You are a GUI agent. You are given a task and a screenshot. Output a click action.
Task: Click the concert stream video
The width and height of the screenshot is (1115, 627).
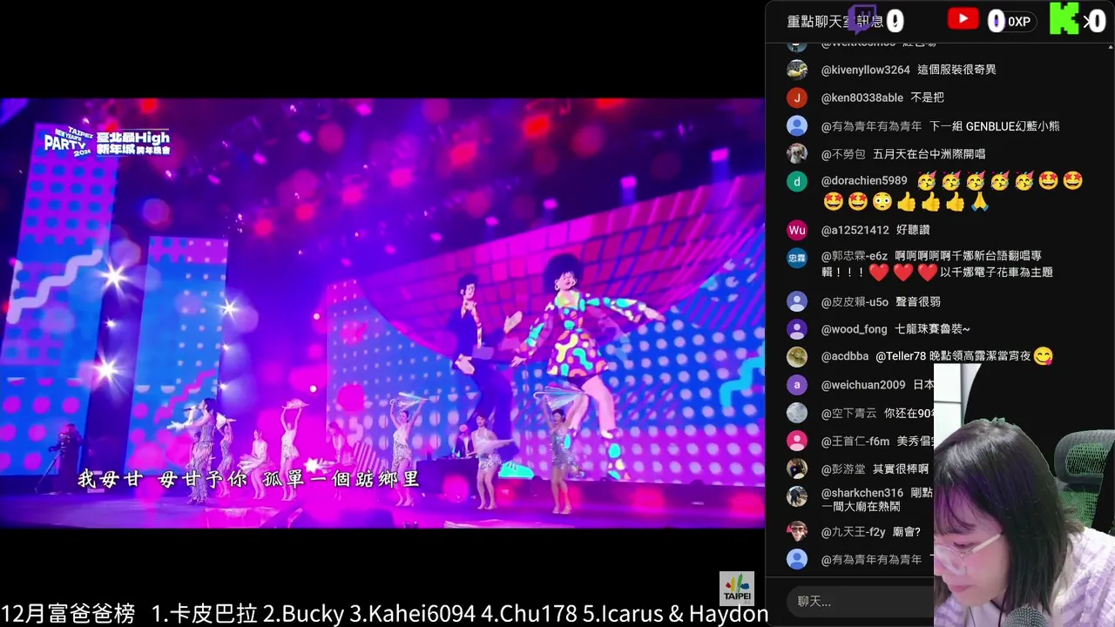[x=382, y=313]
